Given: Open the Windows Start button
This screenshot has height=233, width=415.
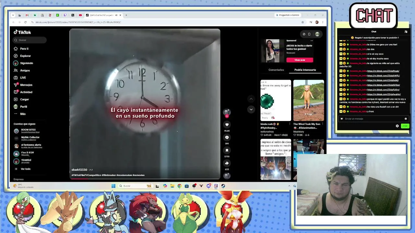Looking at the screenshot, I should click(113, 186).
